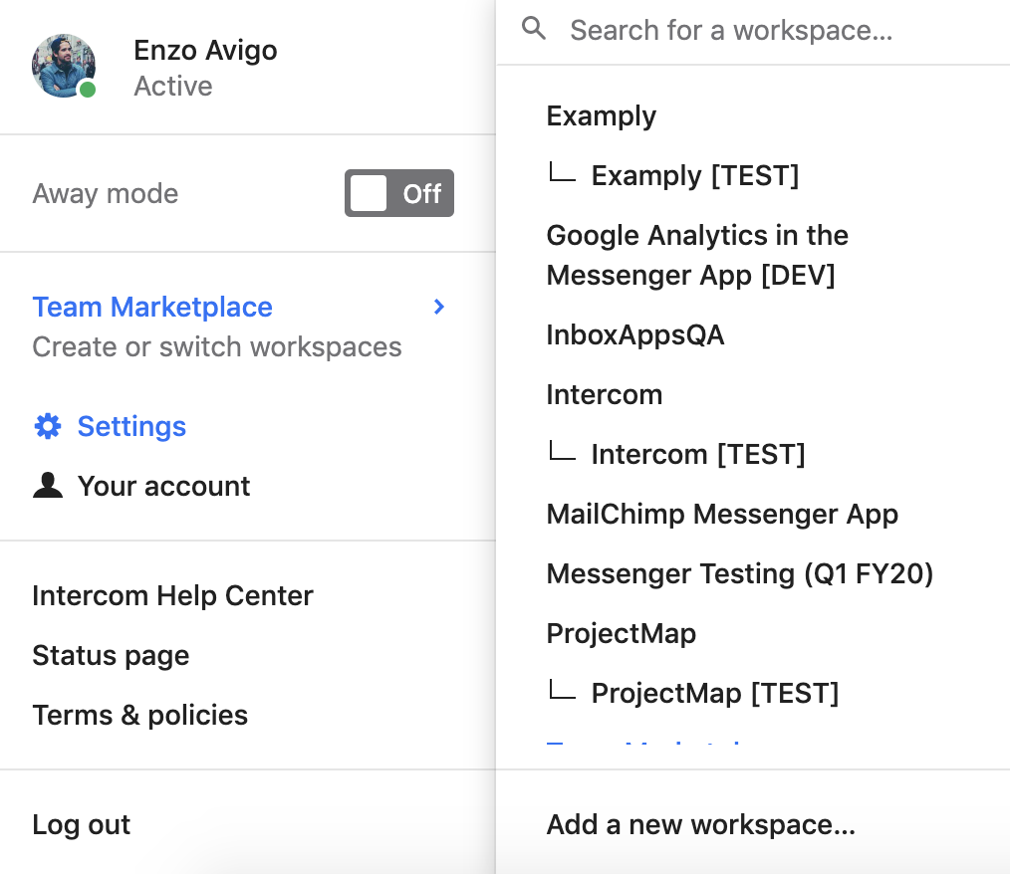Switch to Intercom [TEST] workspace
This screenshot has width=1010, height=874.
tap(698, 454)
